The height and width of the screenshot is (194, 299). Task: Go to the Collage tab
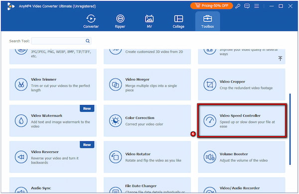pos(178,21)
